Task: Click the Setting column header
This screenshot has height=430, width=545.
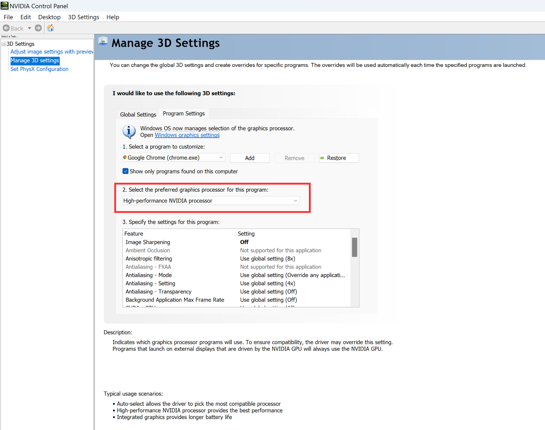Action: coord(293,233)
